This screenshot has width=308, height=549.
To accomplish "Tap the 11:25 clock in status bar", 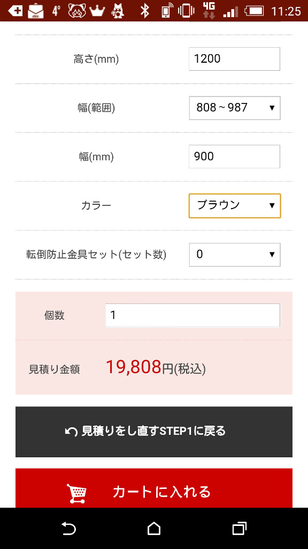I will pos(287,11).
